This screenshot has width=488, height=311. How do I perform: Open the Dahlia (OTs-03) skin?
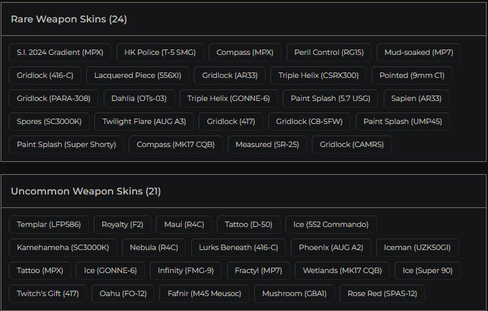(x=139, y=98)
